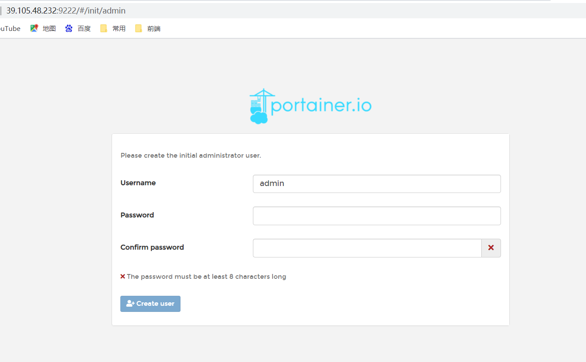Open the 前端 bookmarks folder

click(x=147, y=28)
